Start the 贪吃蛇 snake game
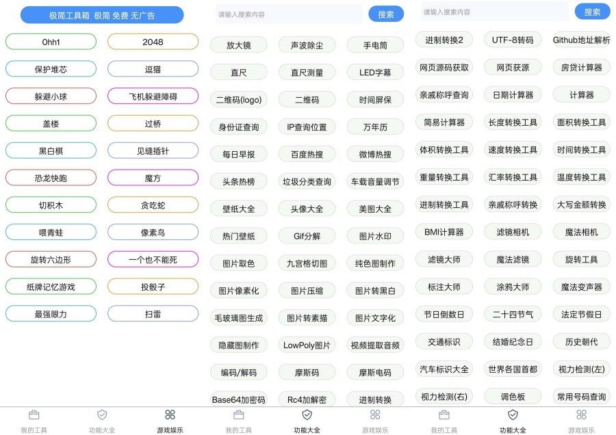616x435 pixels. pyautogui.click(x=153, y=205)
